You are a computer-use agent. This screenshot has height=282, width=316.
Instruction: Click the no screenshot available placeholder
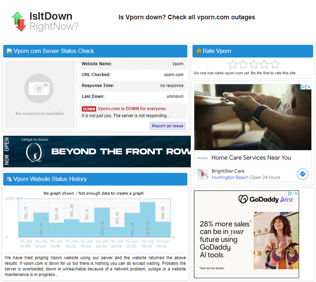click(x=40, y=94)
